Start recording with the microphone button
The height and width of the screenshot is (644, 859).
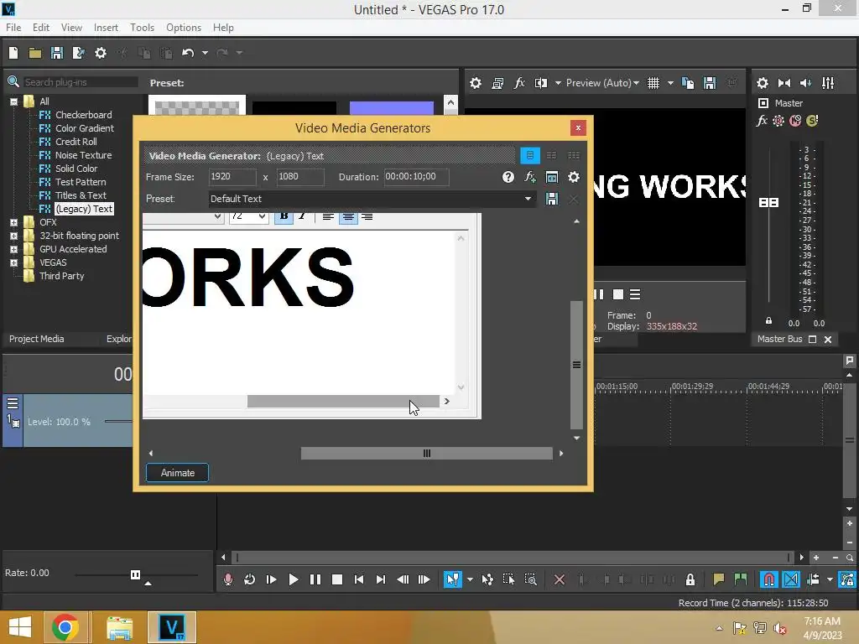(x=228, y=579)
